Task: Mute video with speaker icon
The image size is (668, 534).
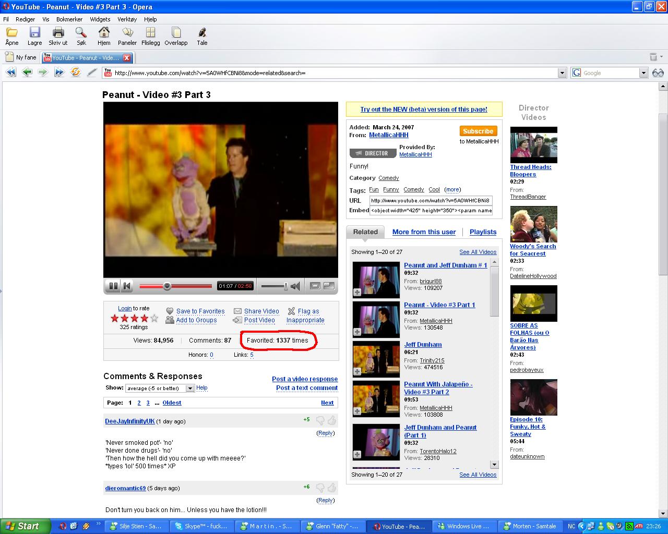Action: [x=295, y=286]
